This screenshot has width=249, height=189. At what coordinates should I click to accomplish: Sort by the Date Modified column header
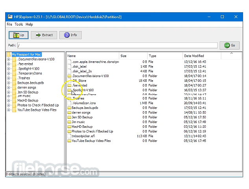coord(202,56)
